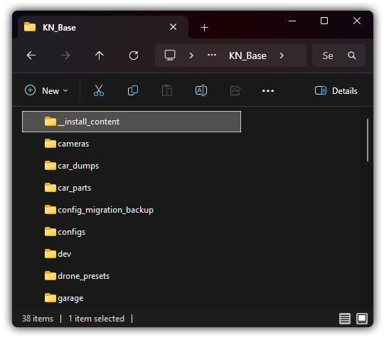The image size is (384, 340).
Task: Toggle the Details pane
Action: point(336,91)
